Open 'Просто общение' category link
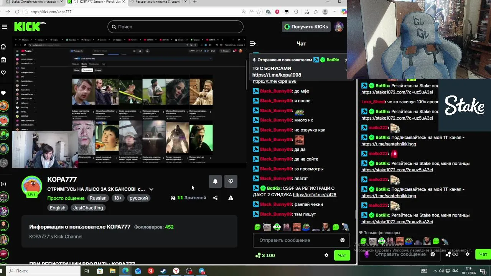 66,198
